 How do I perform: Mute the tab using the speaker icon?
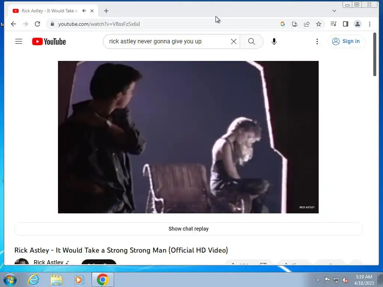(84, 11)
